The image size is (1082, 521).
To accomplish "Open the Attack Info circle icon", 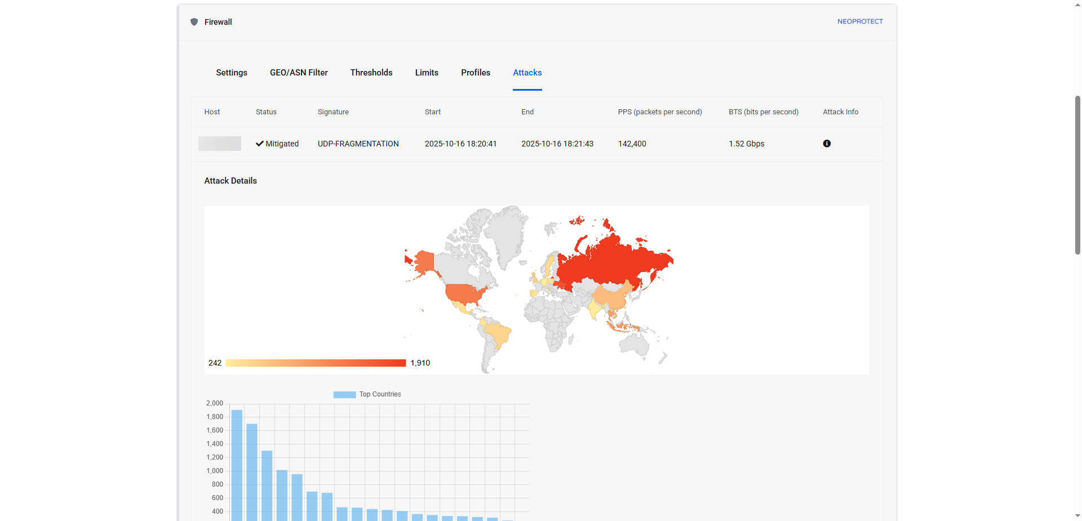I will tap(827, 144).
